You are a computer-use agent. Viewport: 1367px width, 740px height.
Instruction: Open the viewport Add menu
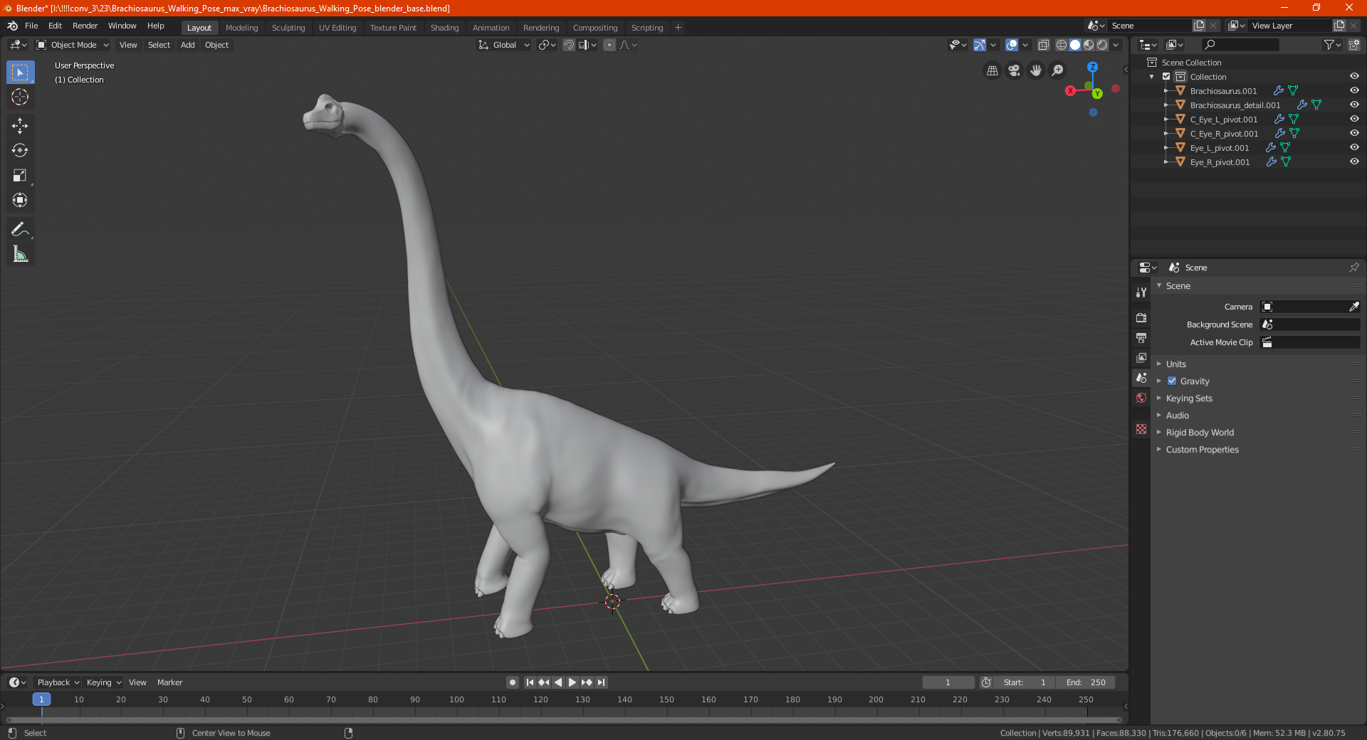pos(187,45)
